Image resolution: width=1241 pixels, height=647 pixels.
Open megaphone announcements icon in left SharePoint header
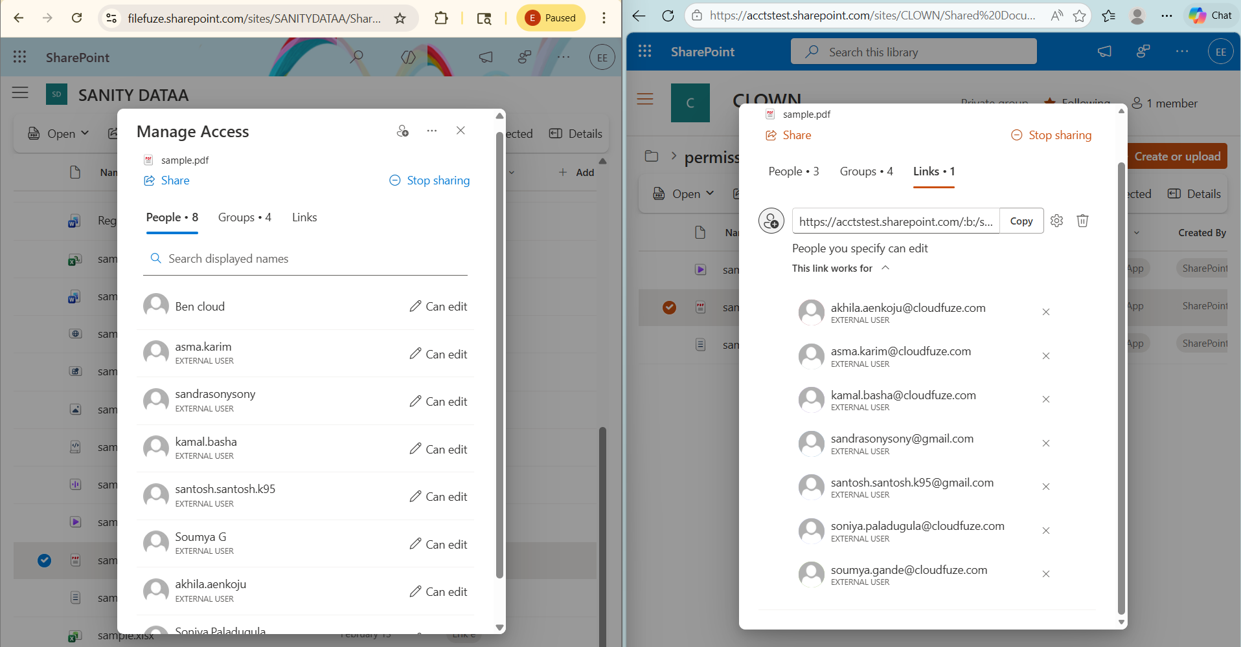pos(486,57)
